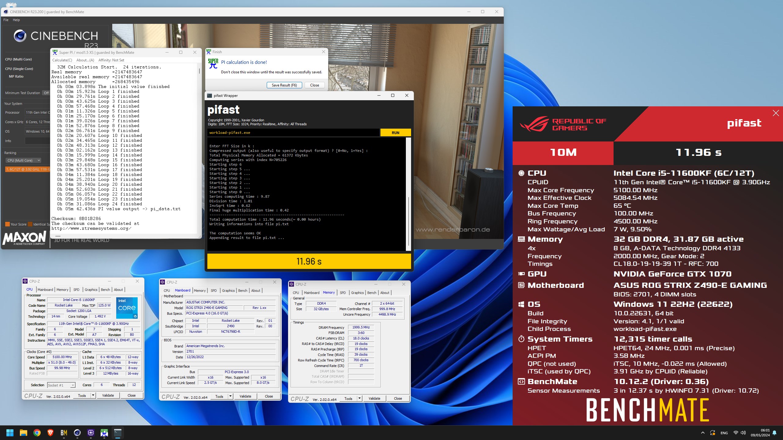
Task: Switch to CPU-Z taskbar icon
Action: [91, 433]
